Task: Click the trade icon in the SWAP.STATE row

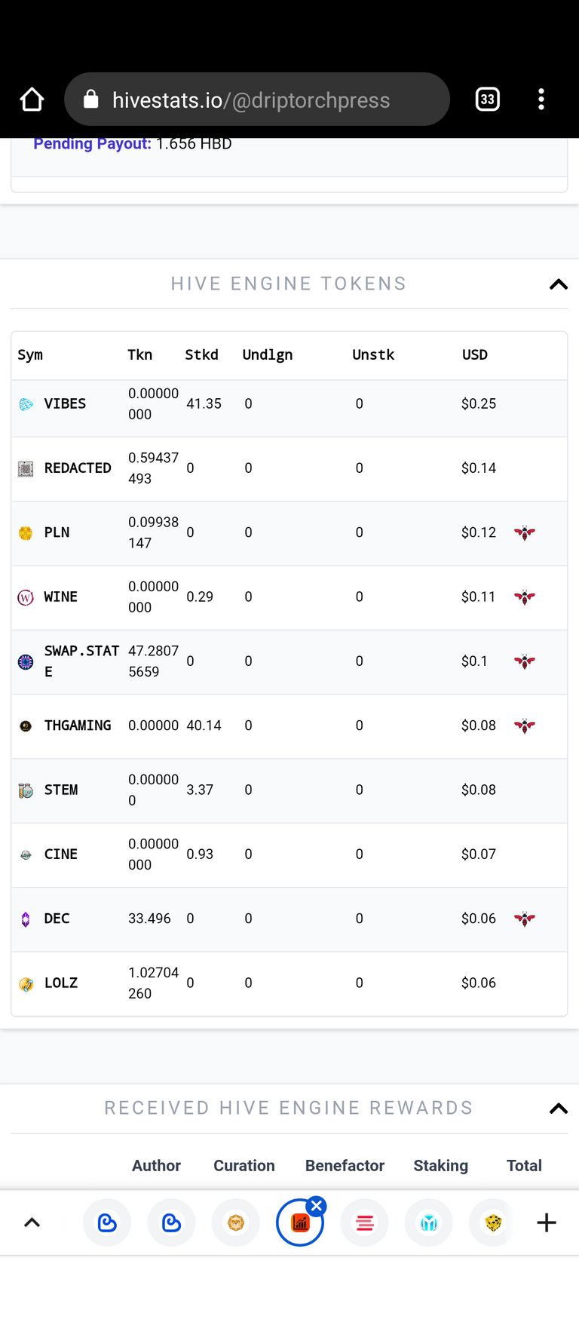Action: coord(525,661)
